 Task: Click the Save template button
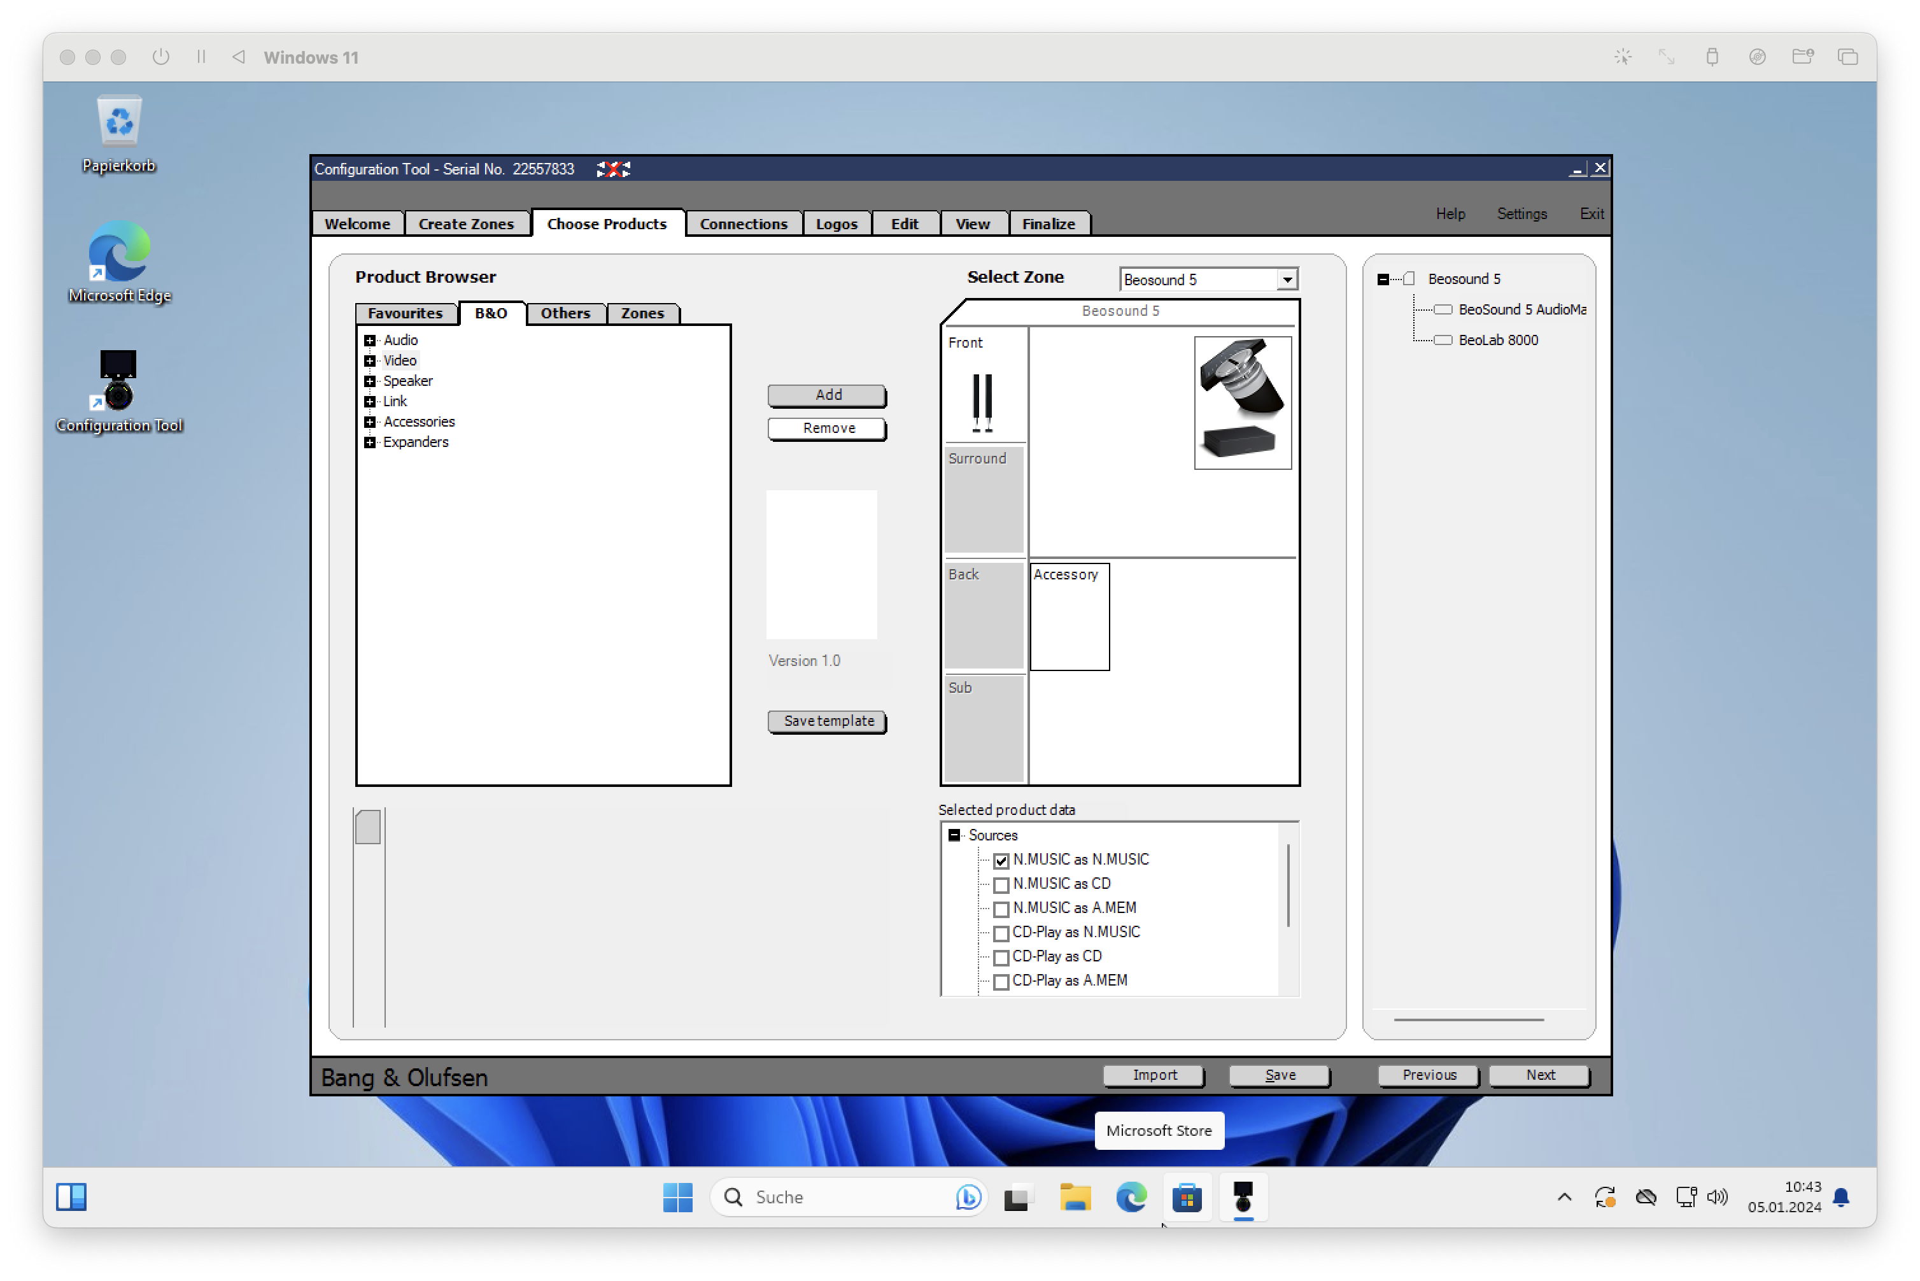[x=828, y=721]
